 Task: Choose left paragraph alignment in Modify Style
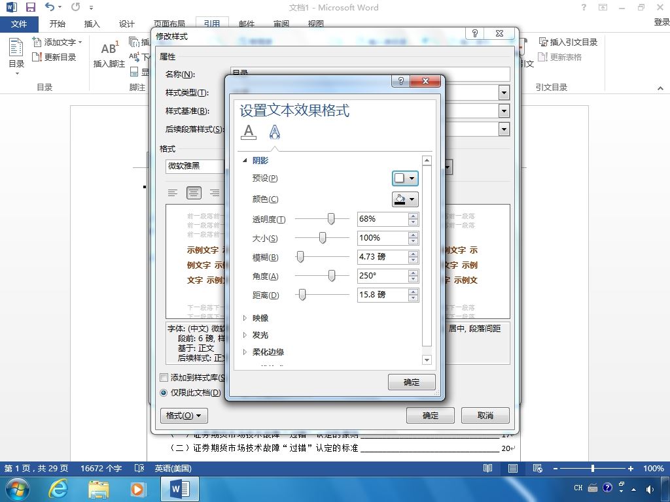click(173, 193)
